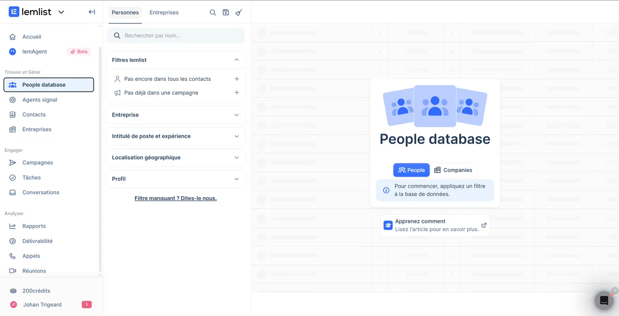Image resolution: width=619 pixels, height=316 pixels.
Task: Click the Contacts icon in sidebar
Action: [13, 115]
